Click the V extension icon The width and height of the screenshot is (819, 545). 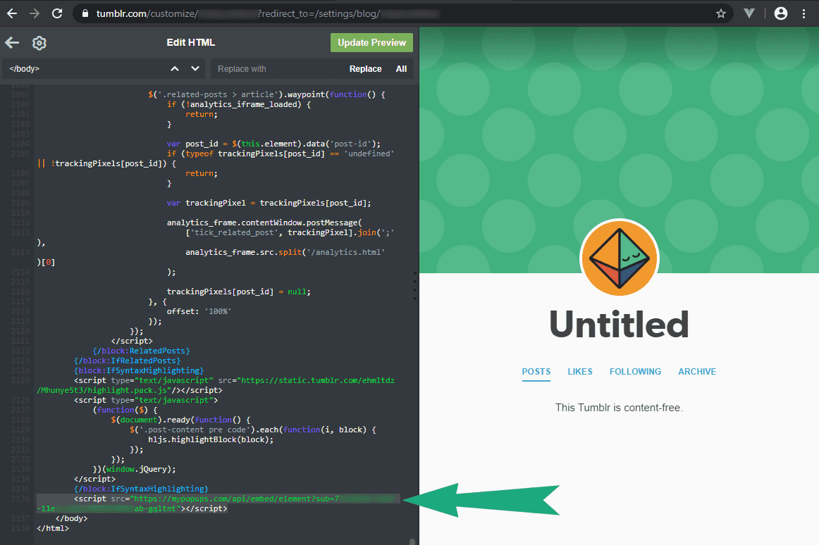pos(749,13)
